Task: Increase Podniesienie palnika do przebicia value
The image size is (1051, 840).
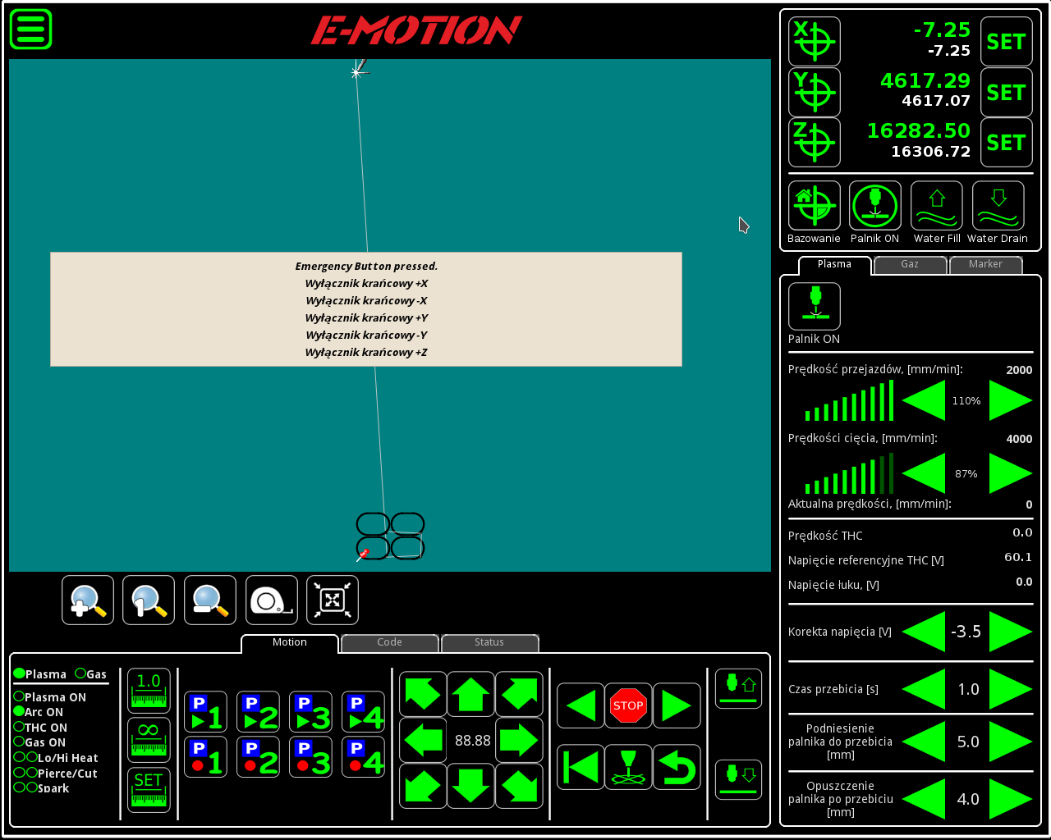Action: click(1010, 742)
